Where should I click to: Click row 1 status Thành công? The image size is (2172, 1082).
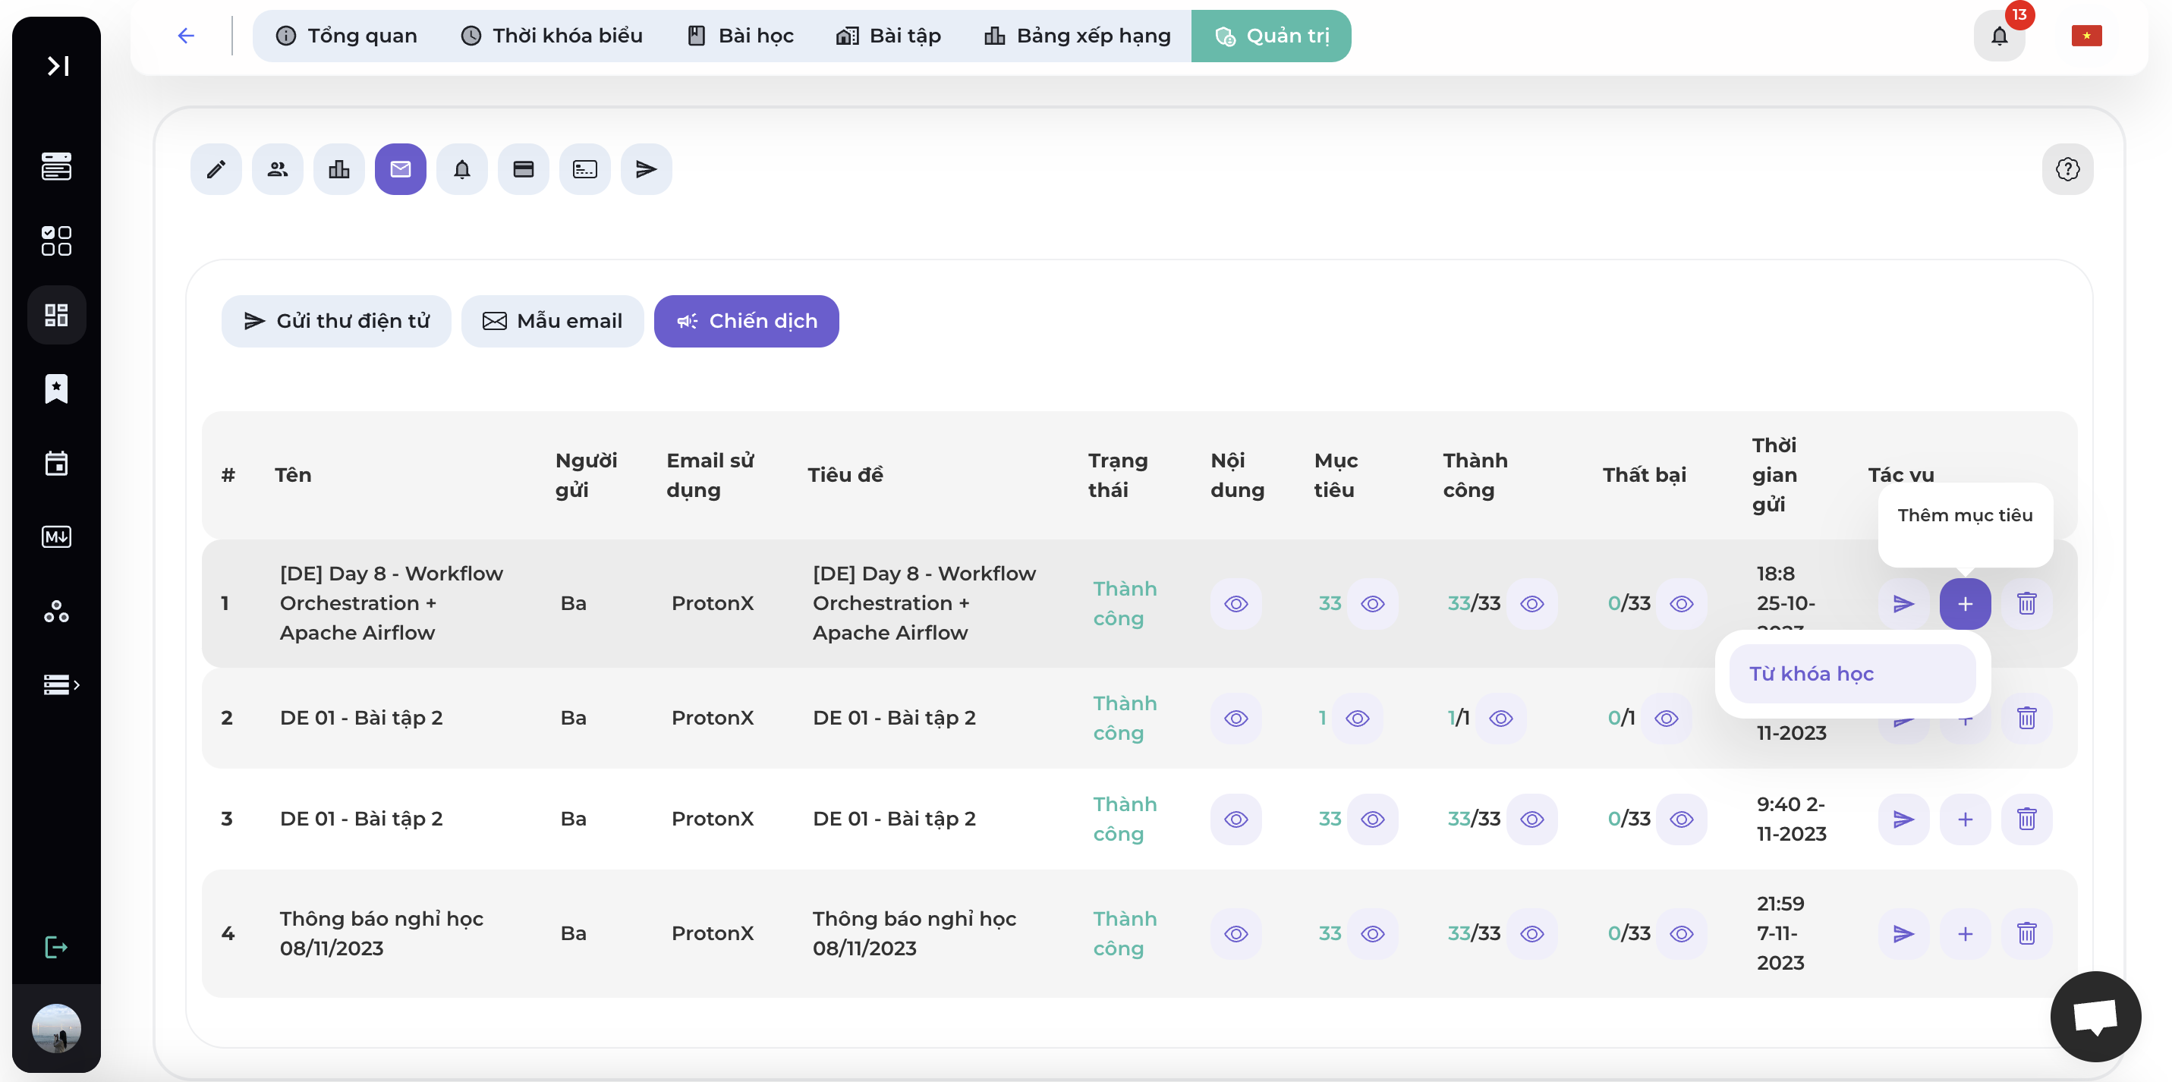click(1125, 604)
